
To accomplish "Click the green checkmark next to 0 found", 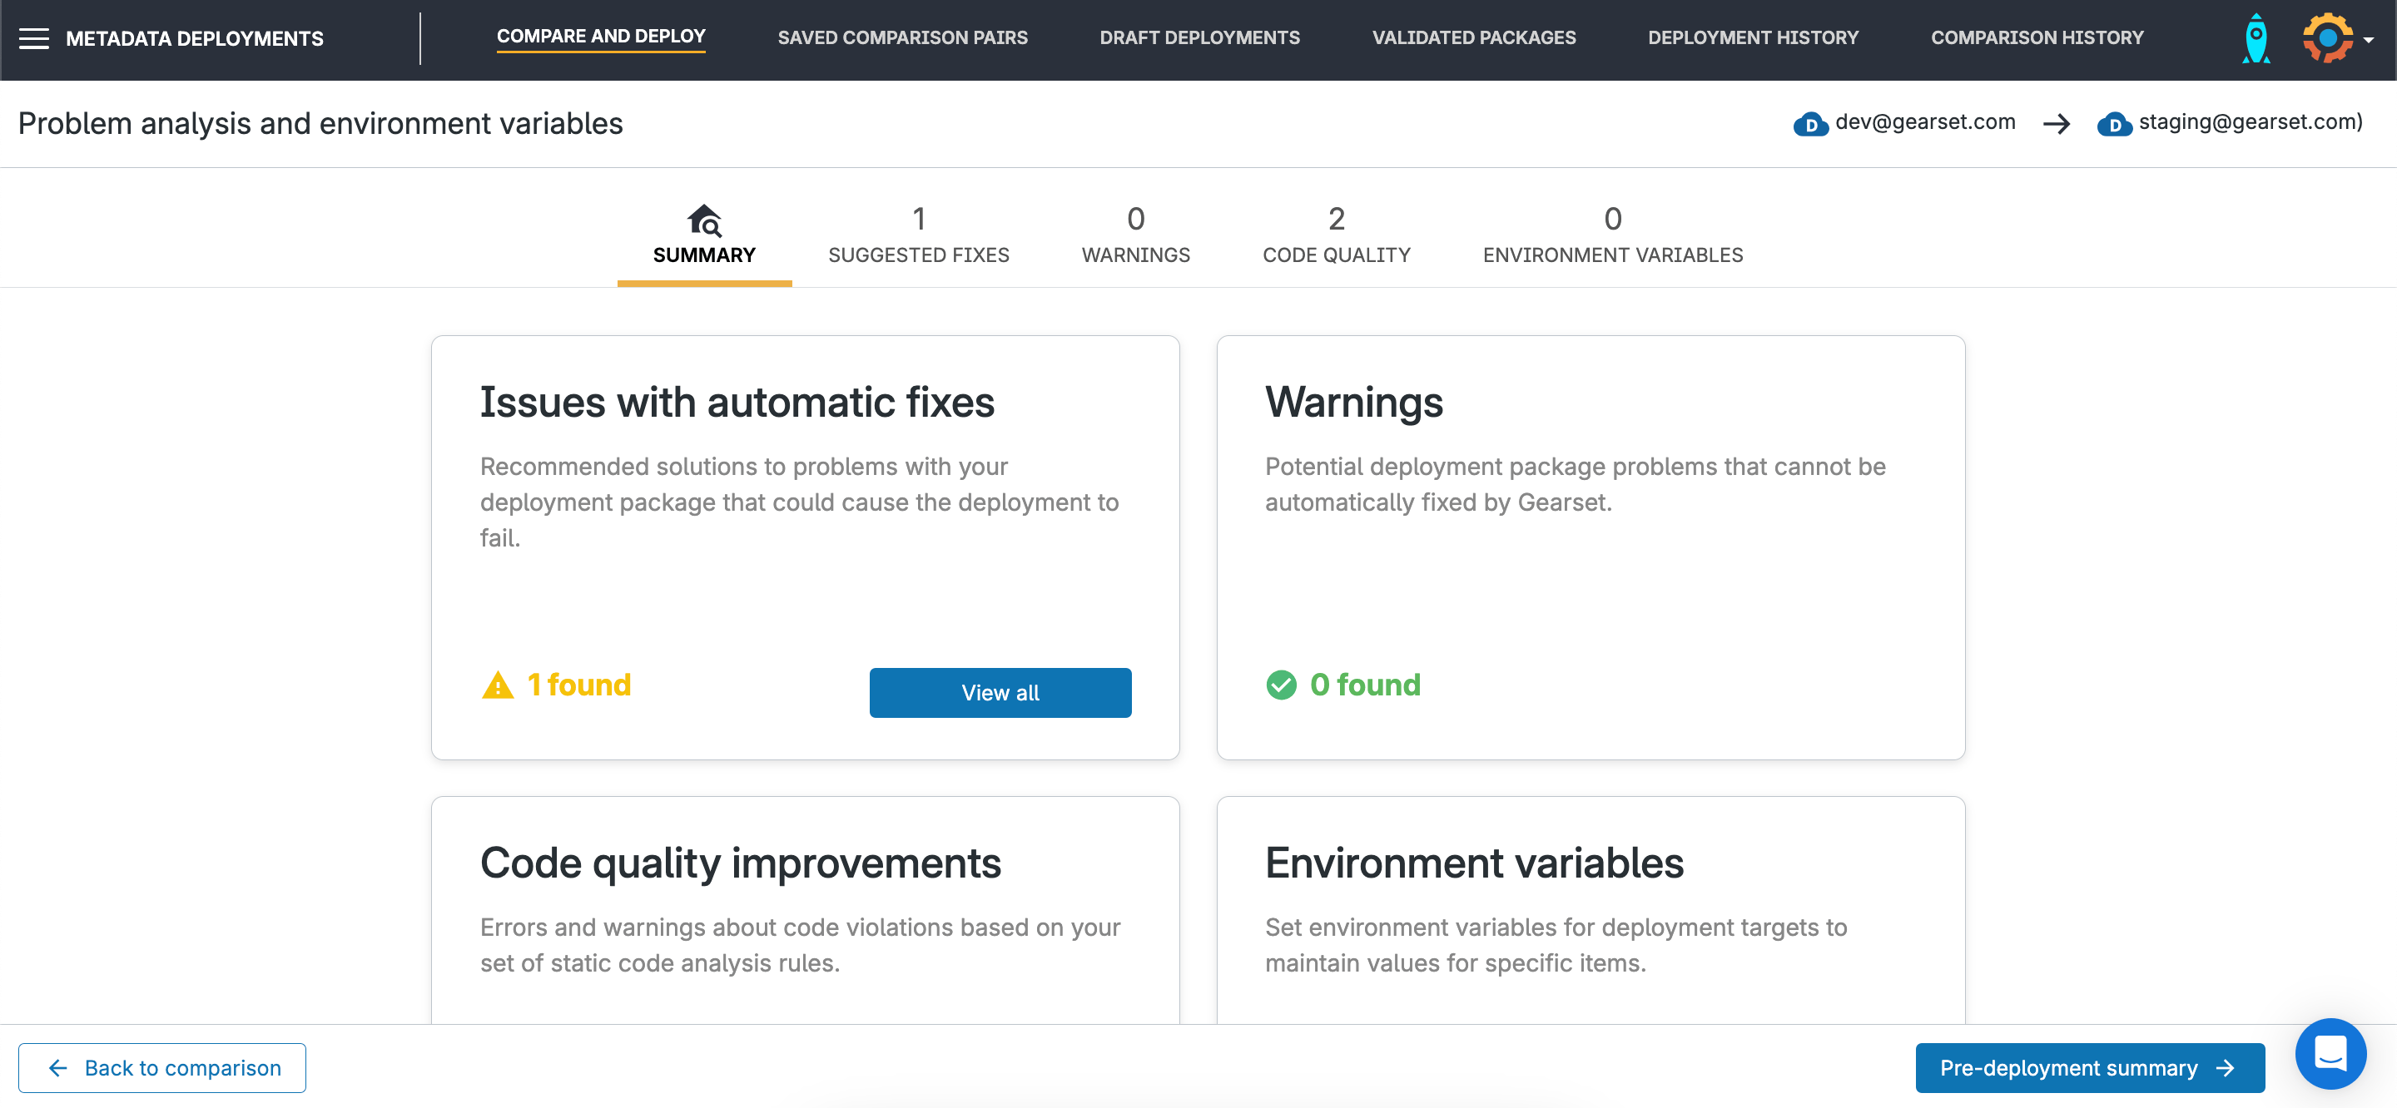I will pyautogui.click(x=1282, y=685).
